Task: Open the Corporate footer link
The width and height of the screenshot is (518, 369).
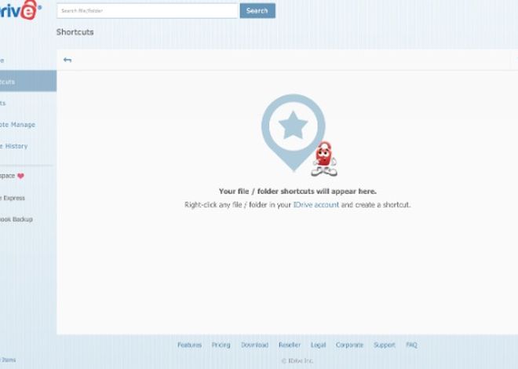Action: click(x=349, y=345)
